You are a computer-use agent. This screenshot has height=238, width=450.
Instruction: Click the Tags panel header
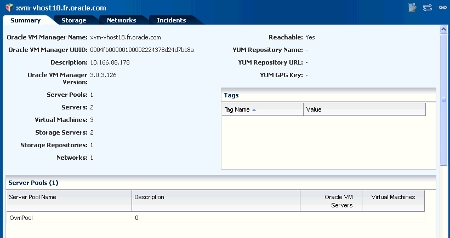point(328,95)
